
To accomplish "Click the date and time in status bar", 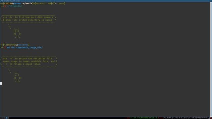I will pyautogui.click(x=201, y=118).
